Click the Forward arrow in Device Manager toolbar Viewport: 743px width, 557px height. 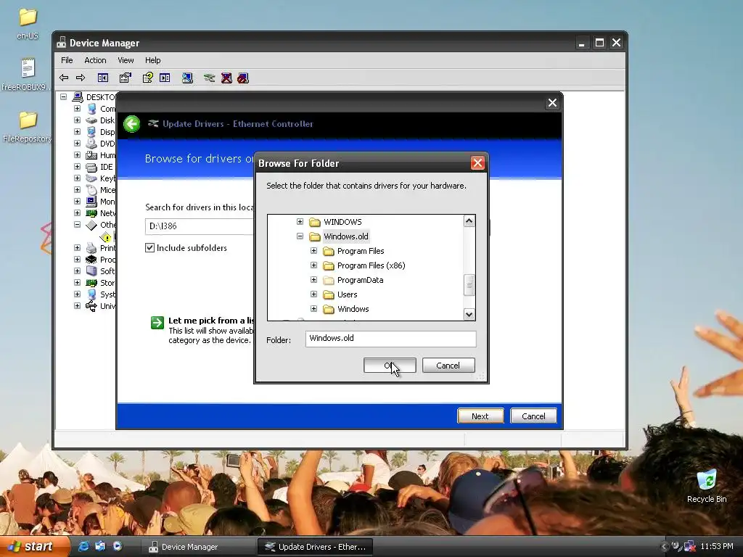point(81,78)
